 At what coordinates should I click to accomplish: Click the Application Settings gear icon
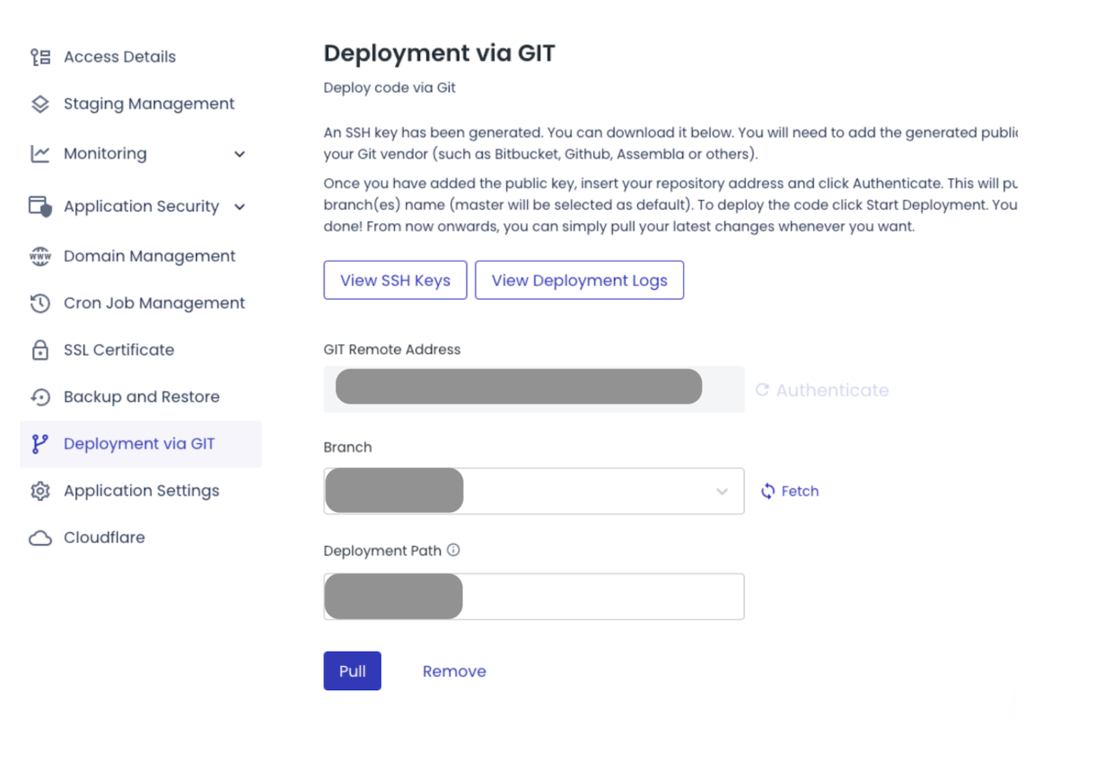tap(40, 491)
